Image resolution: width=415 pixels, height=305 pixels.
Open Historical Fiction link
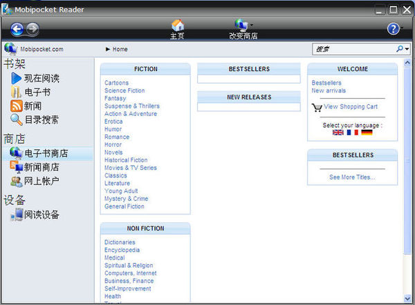click(x=126, y=160)
